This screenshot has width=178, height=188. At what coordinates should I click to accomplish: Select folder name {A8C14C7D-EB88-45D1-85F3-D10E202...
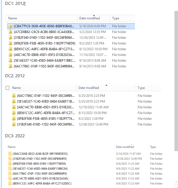[46, 107]
